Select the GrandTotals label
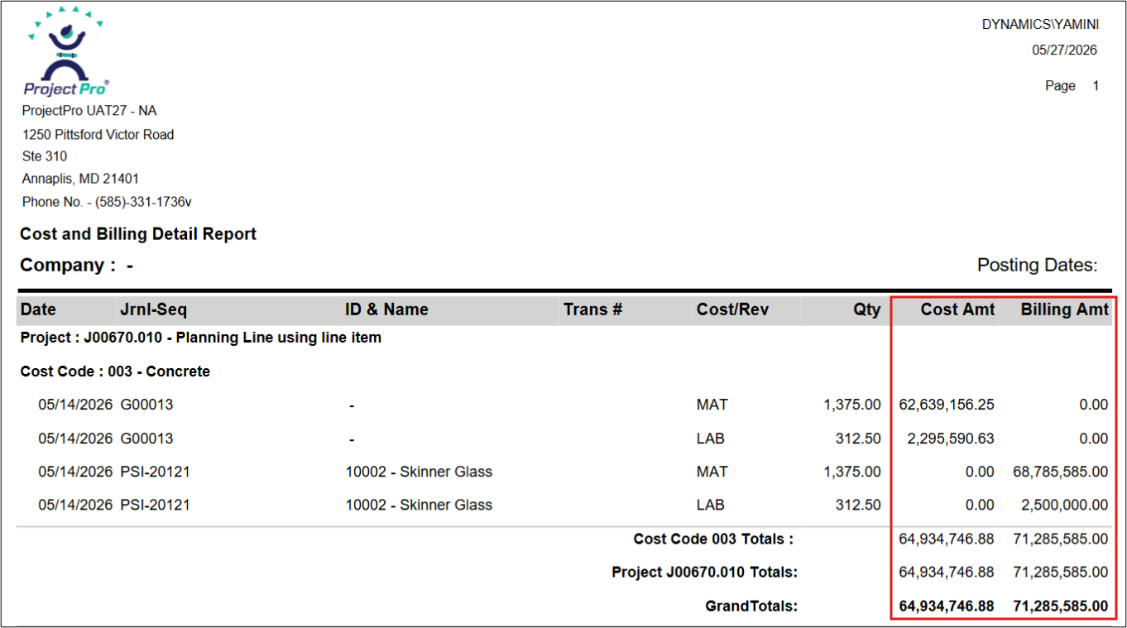 point(751,606)
